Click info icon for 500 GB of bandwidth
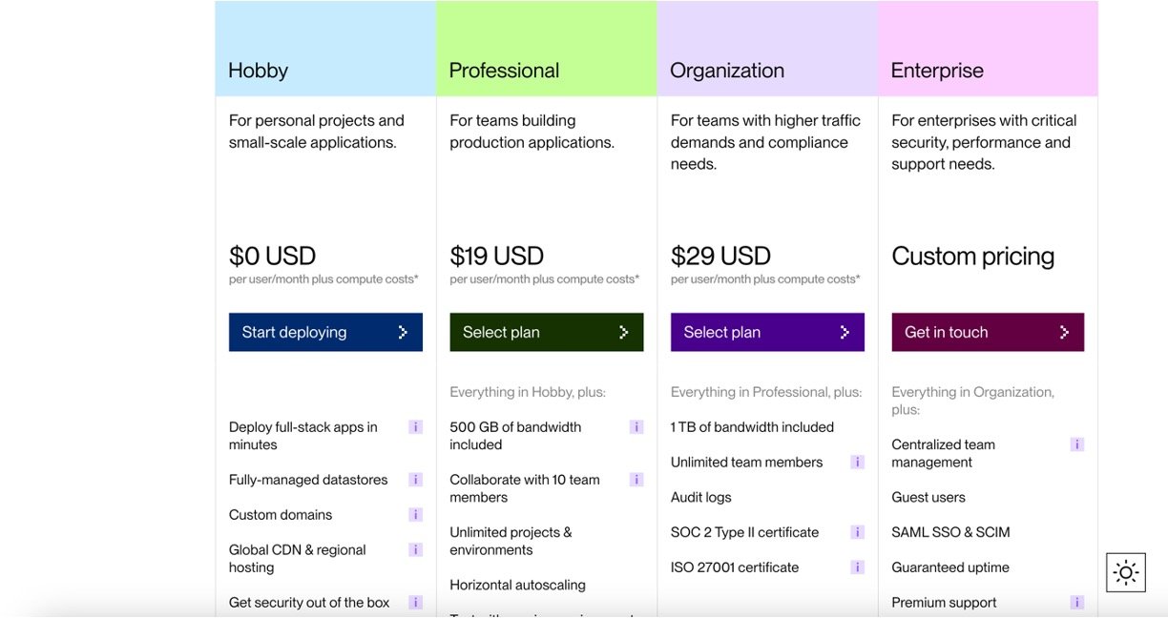Screen dimensions: 1168x618 point(636,427)
